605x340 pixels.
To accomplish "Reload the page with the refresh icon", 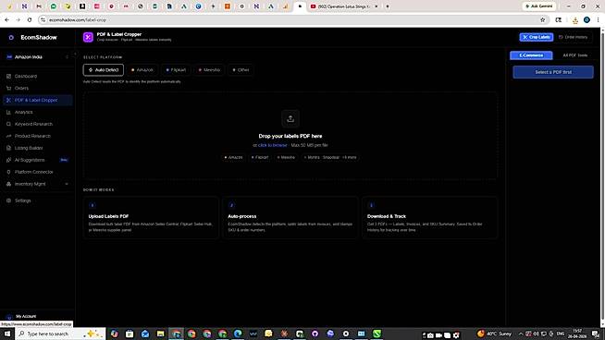I will pyautogui.click(x=30, y=19).
